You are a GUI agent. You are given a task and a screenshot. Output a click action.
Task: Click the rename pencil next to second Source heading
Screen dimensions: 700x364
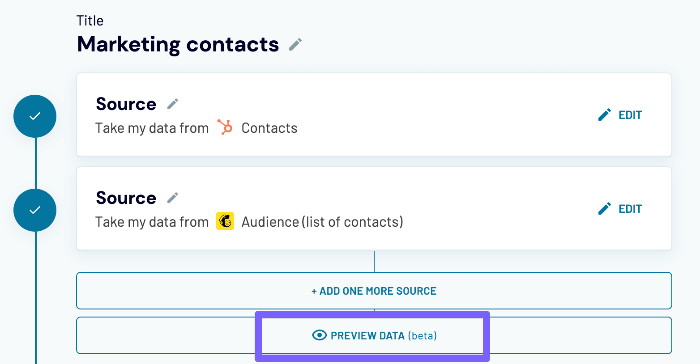point(173,198)
